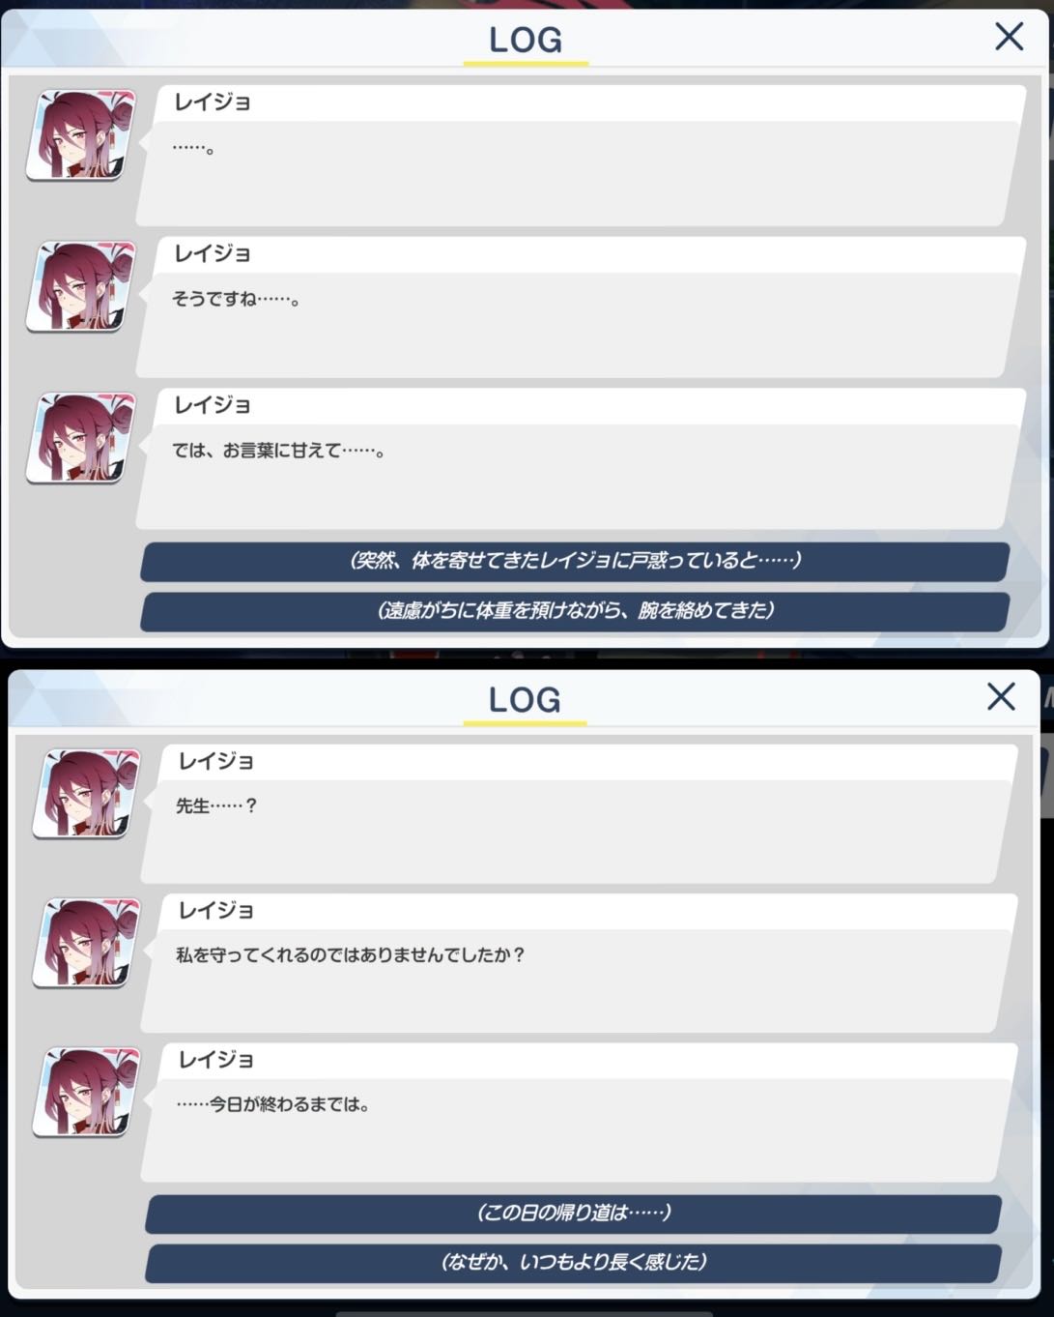Click Reijo avatar beside 'では、お言葉に甘えて' message
The height and width of the screenshot is (1317, 1054).
point(81,438)
